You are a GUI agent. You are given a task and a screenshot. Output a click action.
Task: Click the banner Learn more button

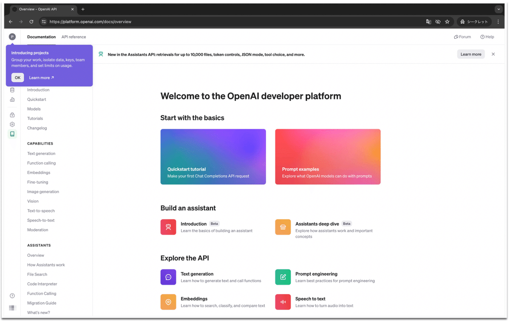[x=471, y=54]
